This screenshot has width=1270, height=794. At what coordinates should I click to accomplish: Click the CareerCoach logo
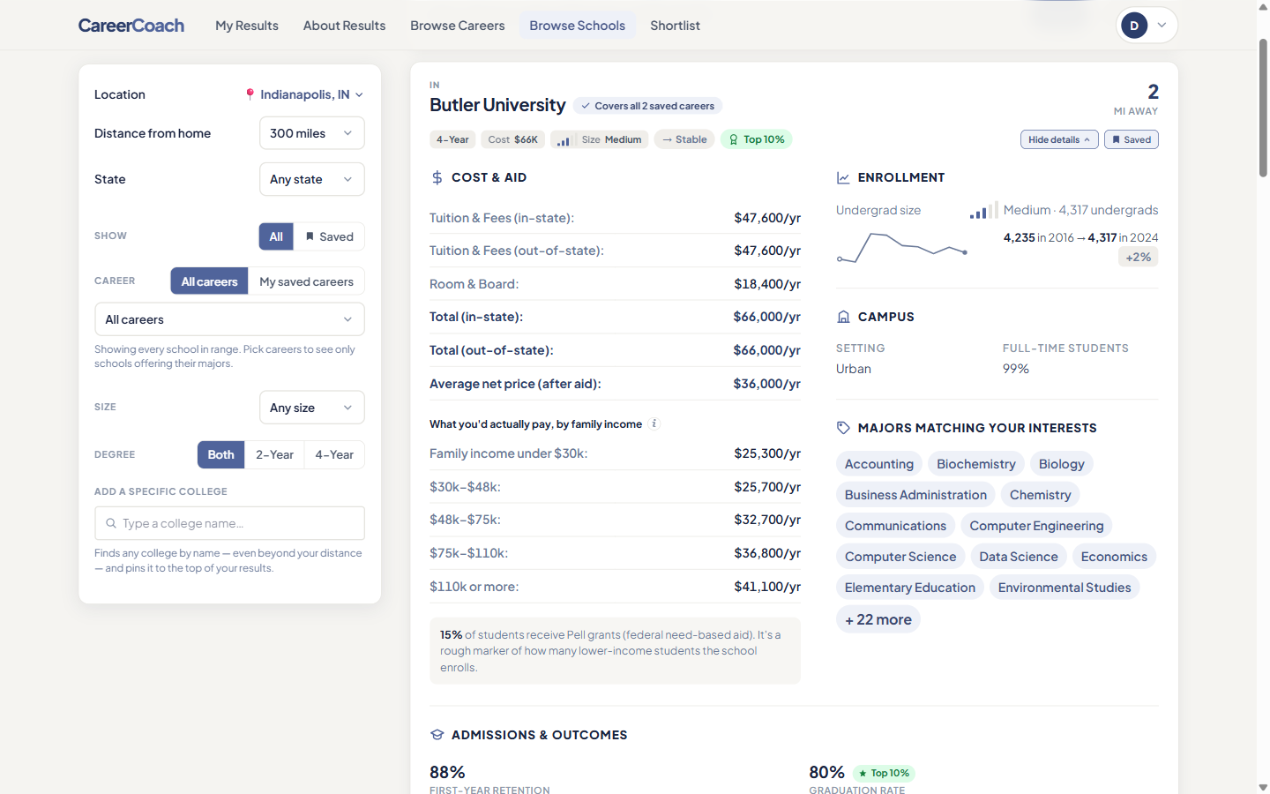(x=131, y=26)
